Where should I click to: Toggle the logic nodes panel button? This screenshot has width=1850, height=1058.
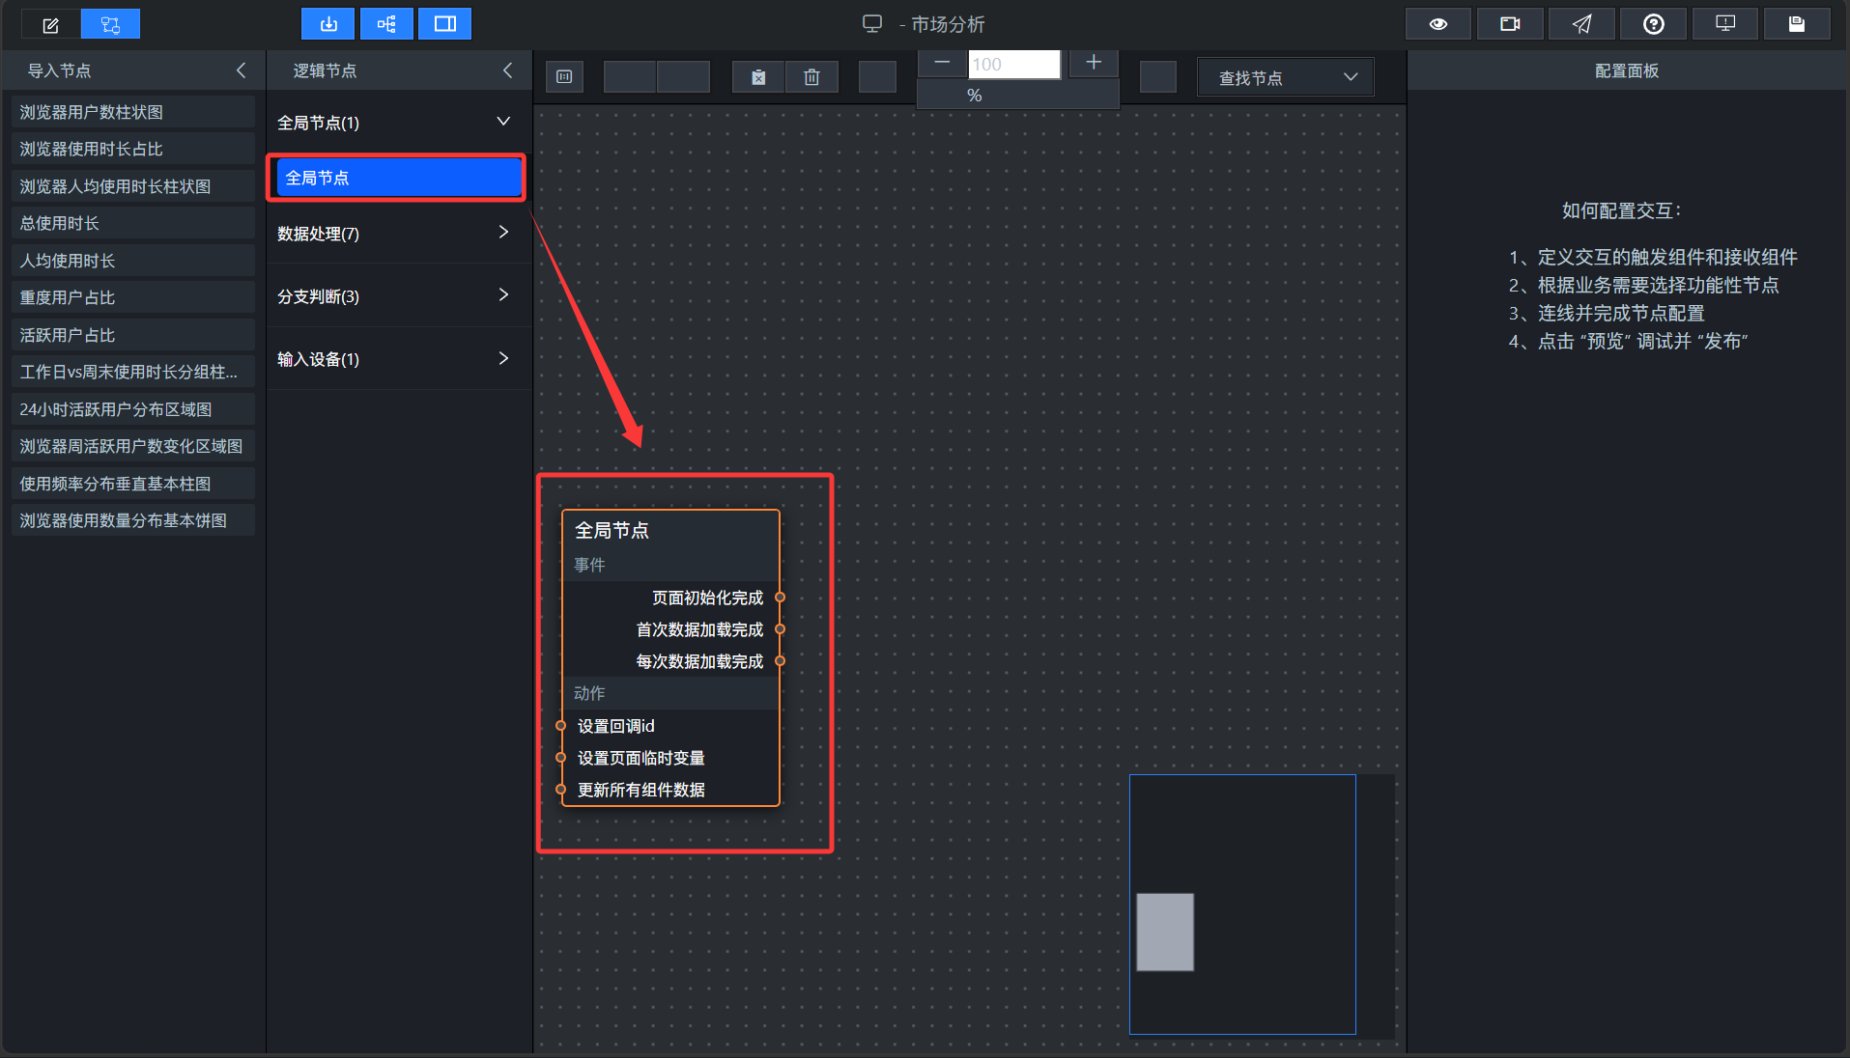tap(386, 24)
